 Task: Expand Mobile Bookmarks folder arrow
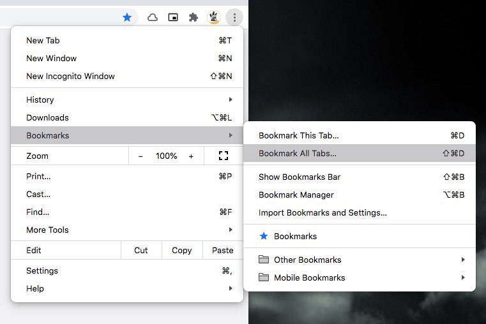click(x=463, y=277)
